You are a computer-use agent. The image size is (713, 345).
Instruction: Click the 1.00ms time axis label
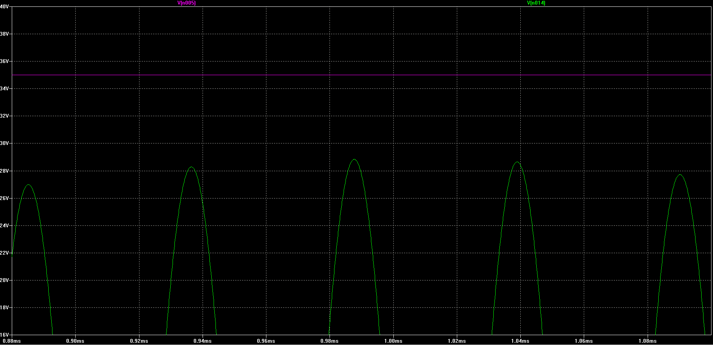[393, 341]
